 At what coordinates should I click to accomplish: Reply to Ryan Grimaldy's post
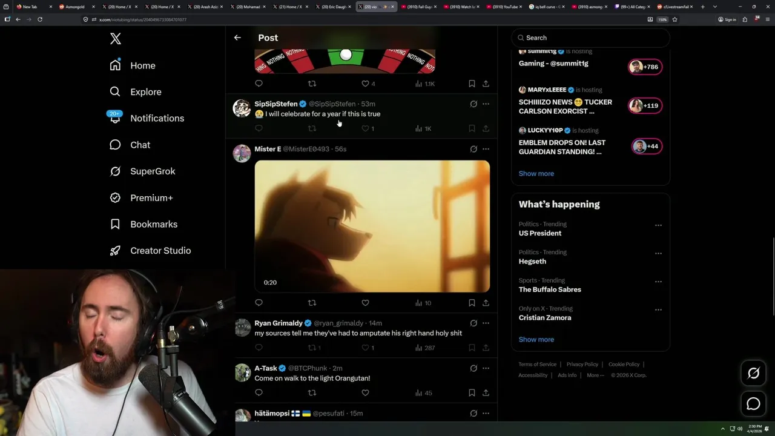(x=259, y=348)
